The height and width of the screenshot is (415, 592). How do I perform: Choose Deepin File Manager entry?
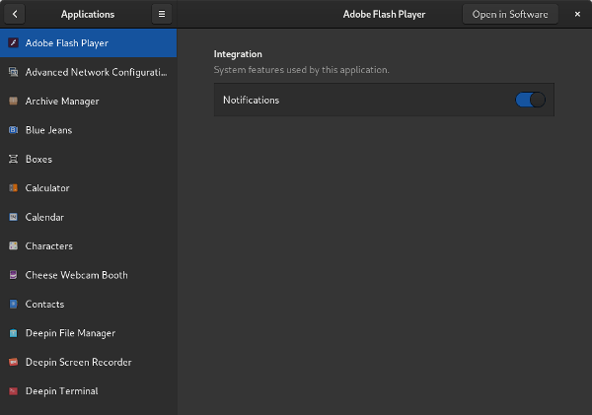(x=89, y=333)
